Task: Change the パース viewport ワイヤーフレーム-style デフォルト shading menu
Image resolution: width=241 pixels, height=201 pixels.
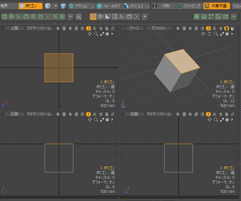Action: pyautogui.click(x=159, y=28)
